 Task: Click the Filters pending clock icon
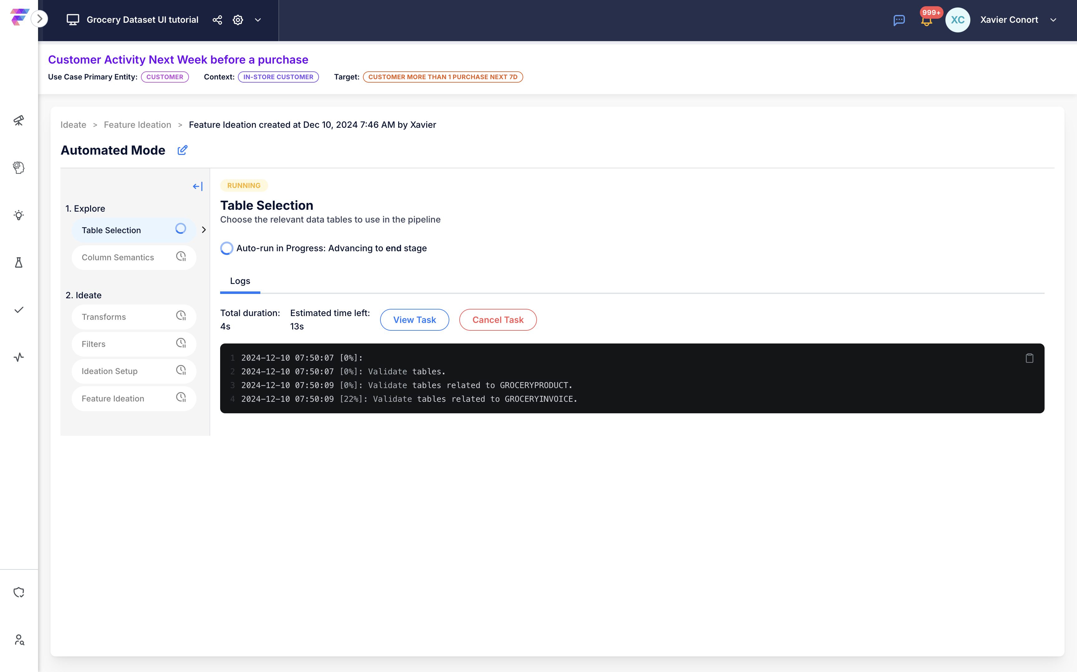click(181, 343)
